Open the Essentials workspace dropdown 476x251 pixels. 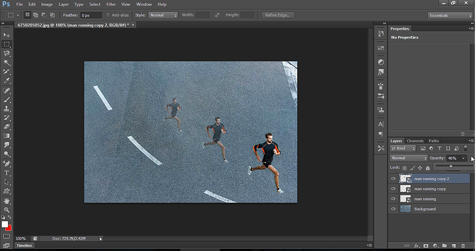[x=450, y=16]
